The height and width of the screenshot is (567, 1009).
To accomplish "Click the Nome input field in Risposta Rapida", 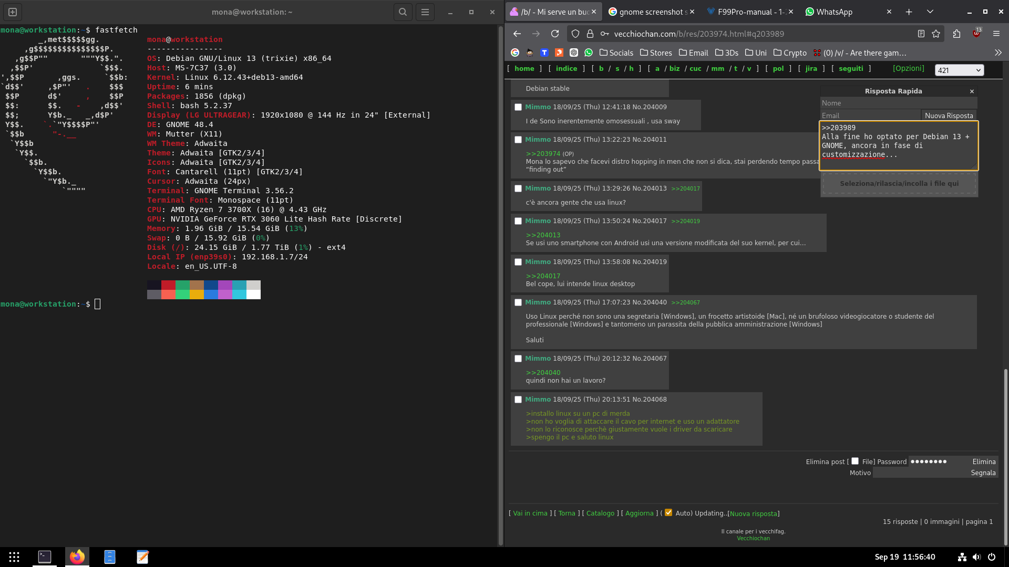I will [898, 103].
